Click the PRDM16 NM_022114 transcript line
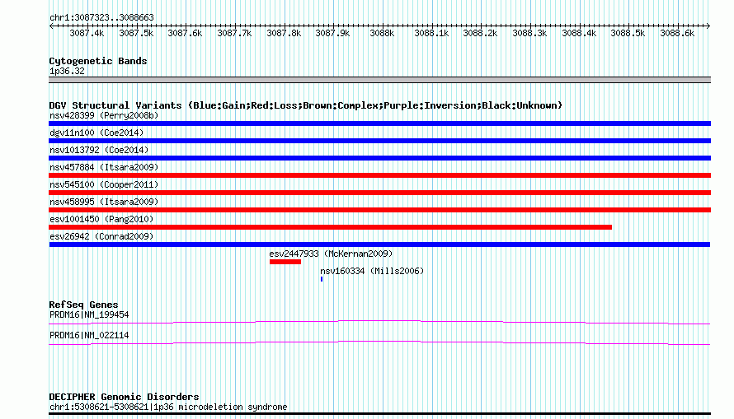Viewport: 734px width, 419px height. coord(379,343)
